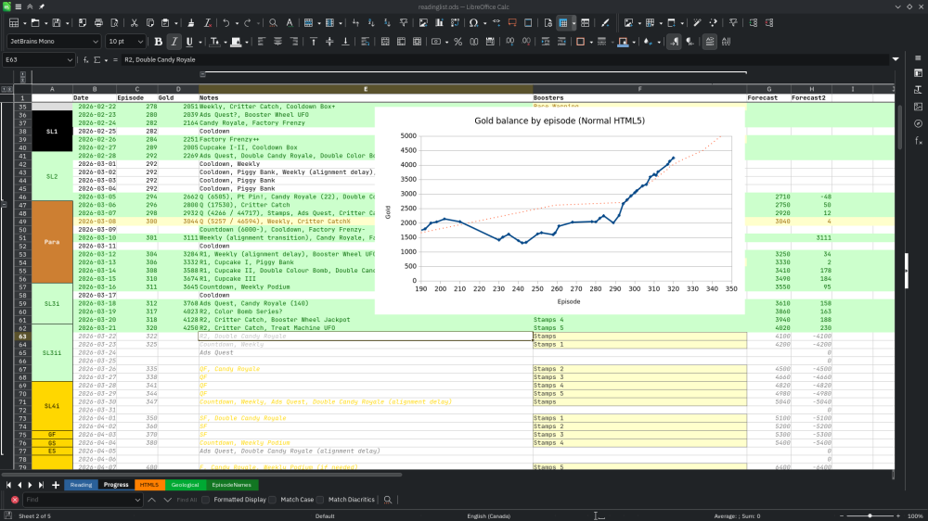The width and height of the screenshot is (928, 521).
Task: Toggle Italic formatting
Action: 174,42
